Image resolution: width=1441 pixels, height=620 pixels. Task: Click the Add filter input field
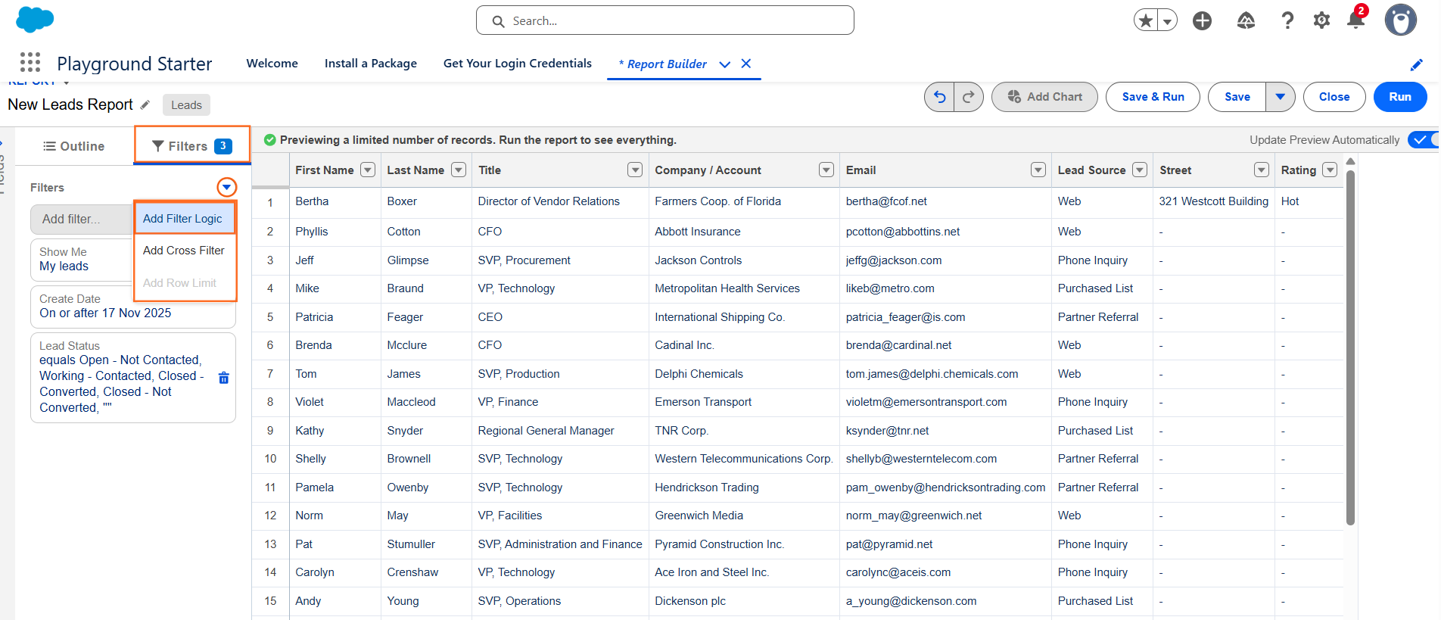82,220
